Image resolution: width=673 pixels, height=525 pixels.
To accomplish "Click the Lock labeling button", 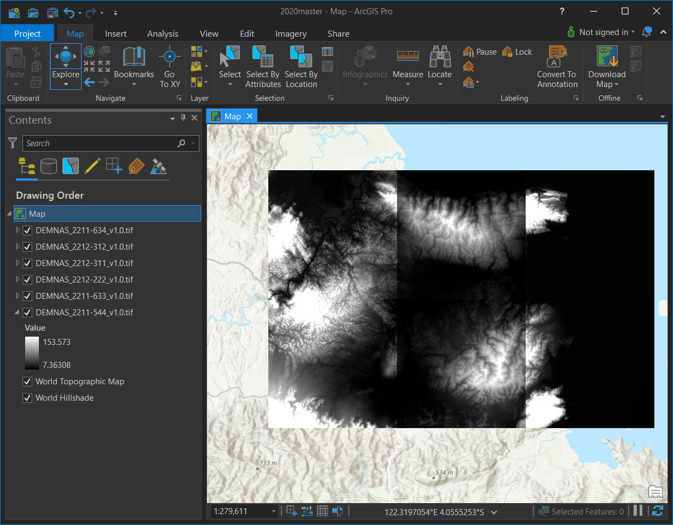I will click(x=517, y=52).
